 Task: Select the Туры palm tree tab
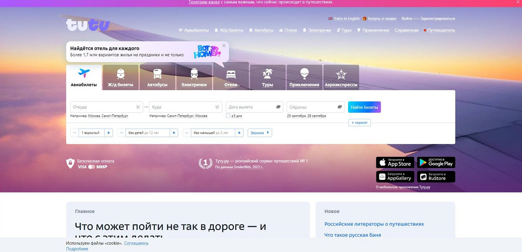click(x=268, y=77)
